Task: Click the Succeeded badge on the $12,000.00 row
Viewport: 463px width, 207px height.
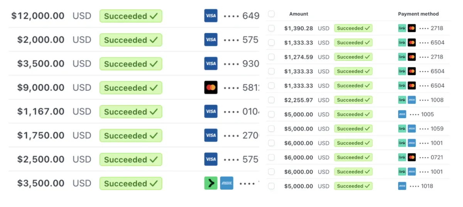Action: (131, 16)
